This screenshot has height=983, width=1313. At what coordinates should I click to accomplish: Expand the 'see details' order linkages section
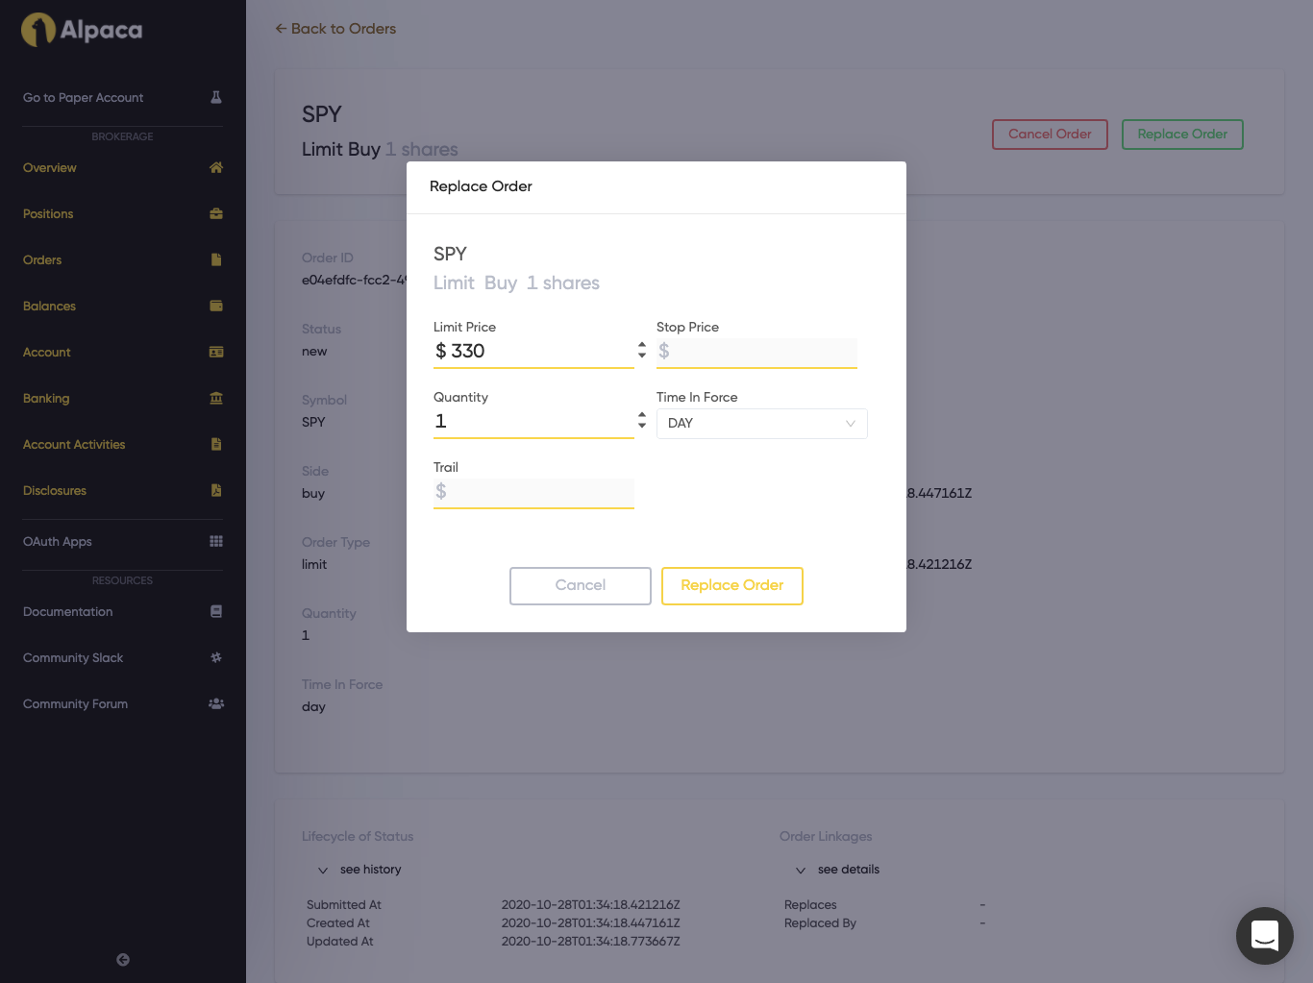pyautogui.click(x=837, y=870)
